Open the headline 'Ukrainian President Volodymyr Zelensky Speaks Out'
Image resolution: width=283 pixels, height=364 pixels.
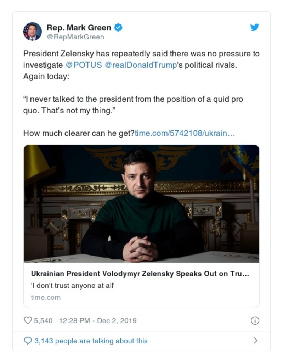pyautogui.click(x=135, y=274)
